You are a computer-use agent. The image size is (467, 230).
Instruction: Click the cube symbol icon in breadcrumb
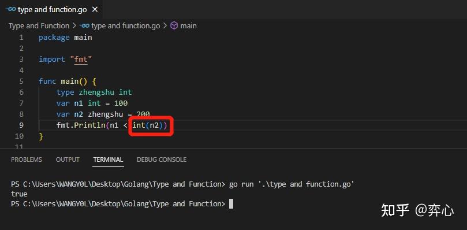point(174,25)
